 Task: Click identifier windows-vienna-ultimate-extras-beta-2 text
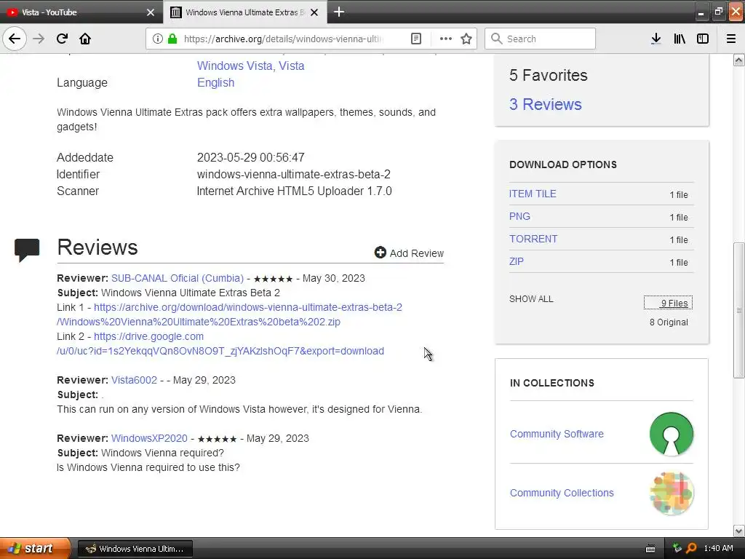pos(294,175)
